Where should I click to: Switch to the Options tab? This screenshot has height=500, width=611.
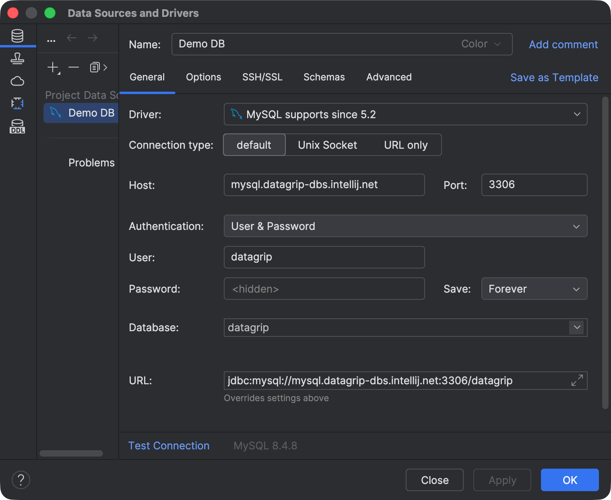(x=203, y=77)
